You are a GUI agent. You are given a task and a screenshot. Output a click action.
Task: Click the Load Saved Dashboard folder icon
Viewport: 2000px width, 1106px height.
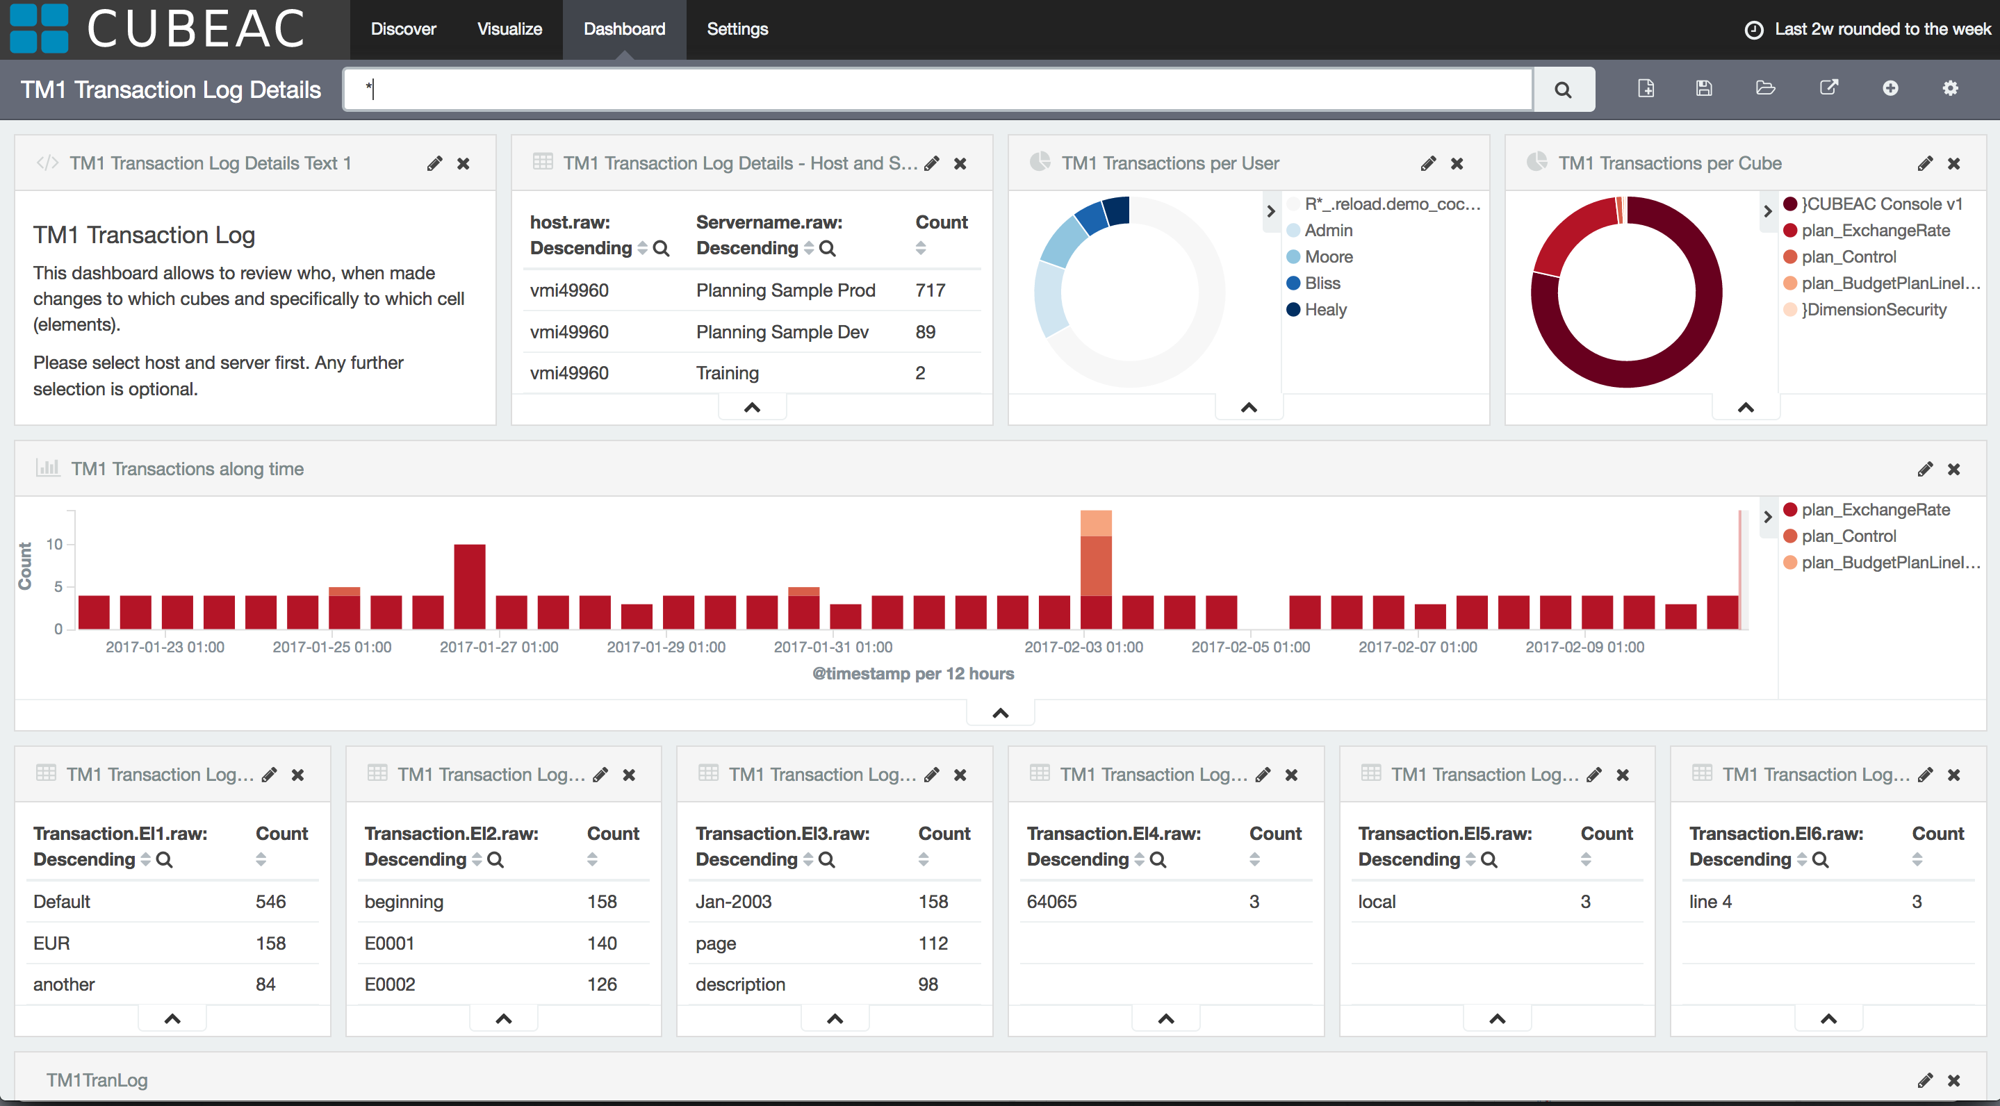click(1766, 88)
